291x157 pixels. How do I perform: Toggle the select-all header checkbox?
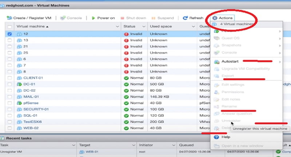(10, 27)
